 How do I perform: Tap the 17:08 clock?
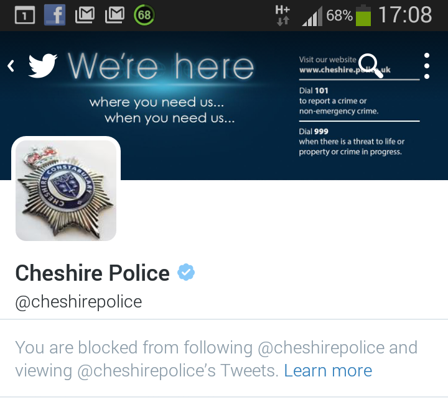(x=405, y=15)
